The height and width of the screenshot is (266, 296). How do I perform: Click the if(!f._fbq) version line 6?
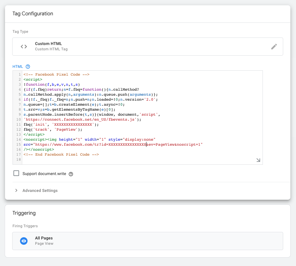91,99
